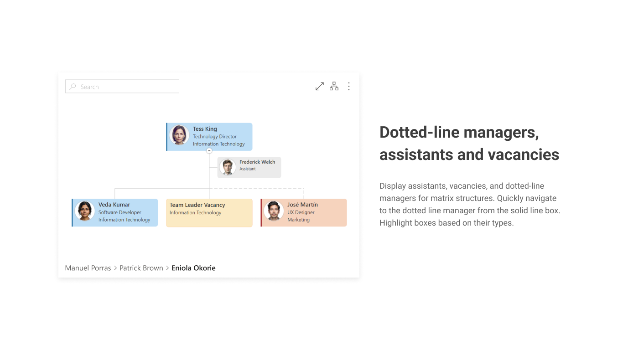Click José Martín's avatar photo

point(274,212)
